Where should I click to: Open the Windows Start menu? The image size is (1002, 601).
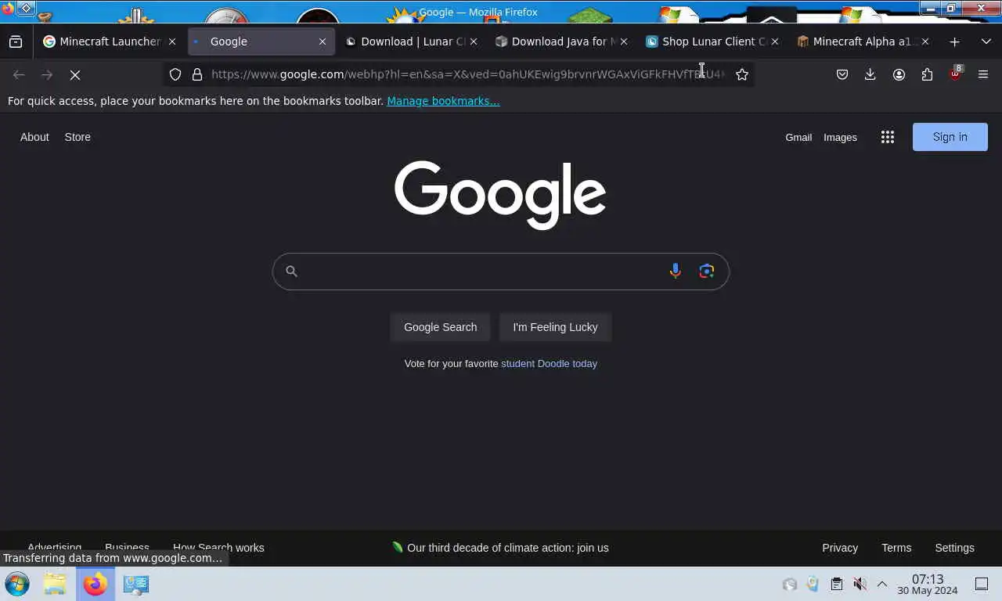point(17,584)
